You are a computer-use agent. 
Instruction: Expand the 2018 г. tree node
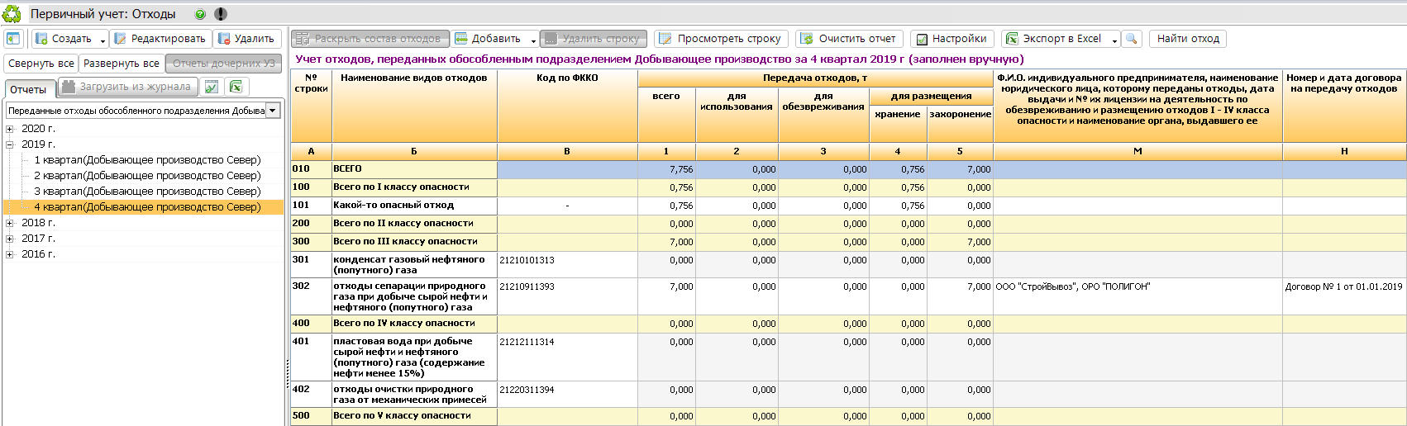tap(10, 223)
